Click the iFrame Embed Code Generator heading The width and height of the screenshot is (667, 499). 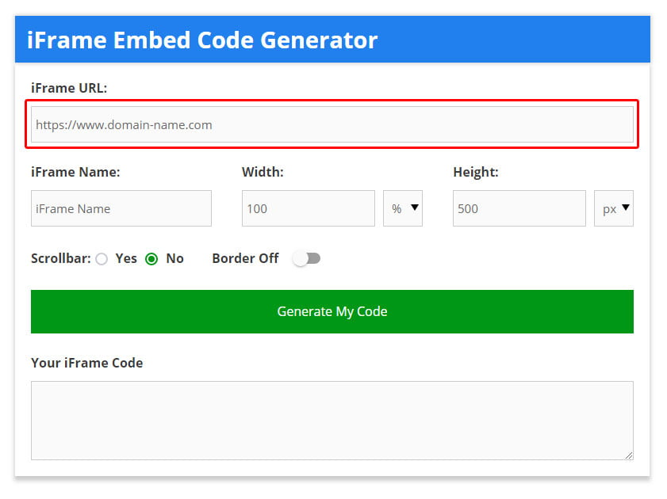coord(202,40)
